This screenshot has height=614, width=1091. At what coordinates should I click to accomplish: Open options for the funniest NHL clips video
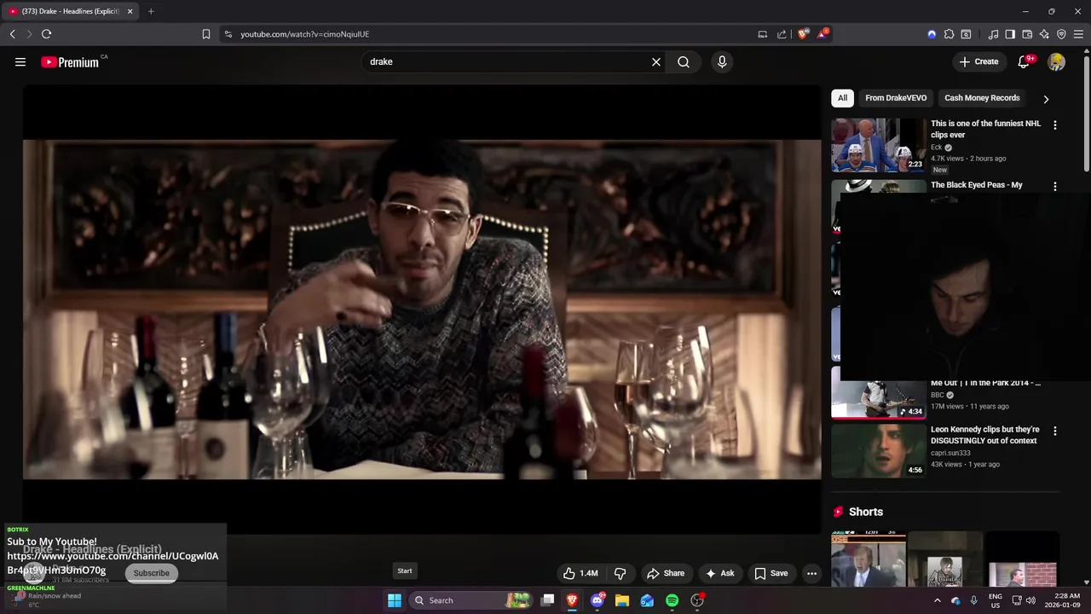1055,125
